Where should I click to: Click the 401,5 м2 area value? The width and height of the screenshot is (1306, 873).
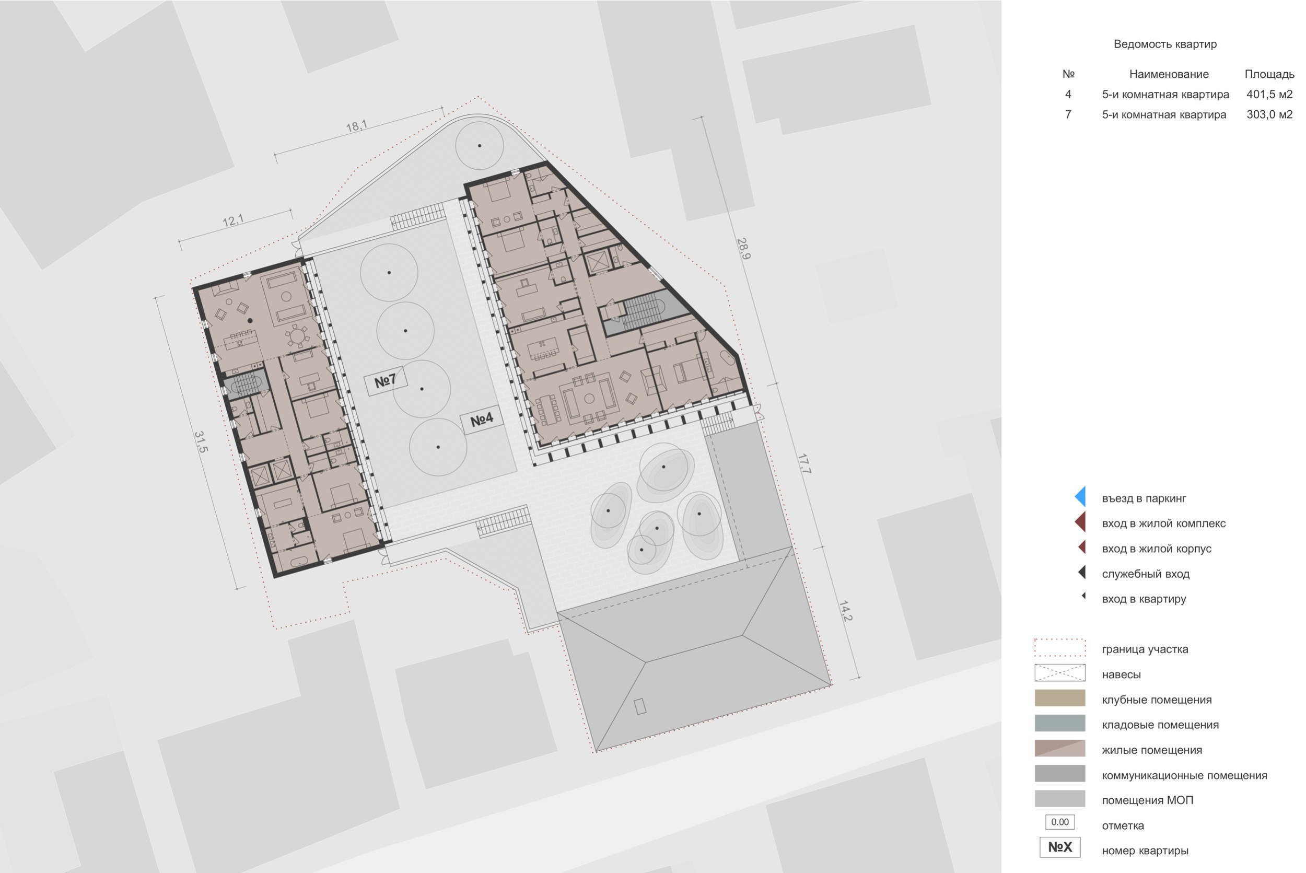click(1269, 94)
